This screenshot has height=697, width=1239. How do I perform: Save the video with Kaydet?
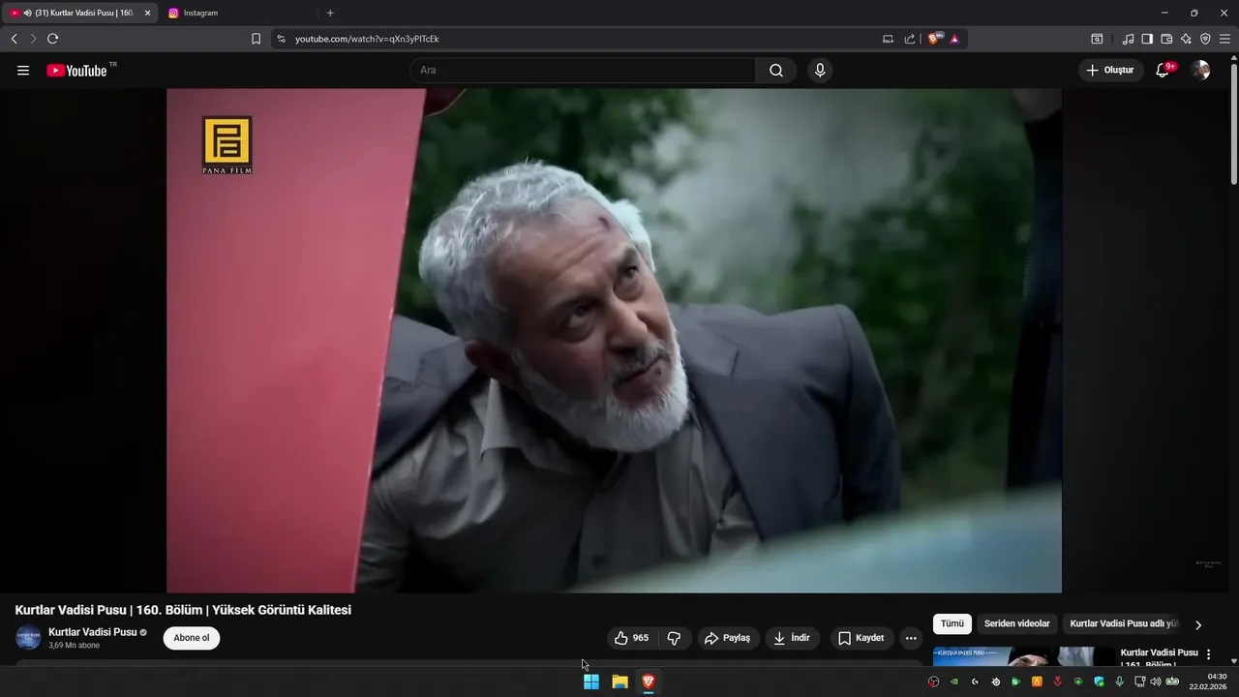[x=861, y=638]
